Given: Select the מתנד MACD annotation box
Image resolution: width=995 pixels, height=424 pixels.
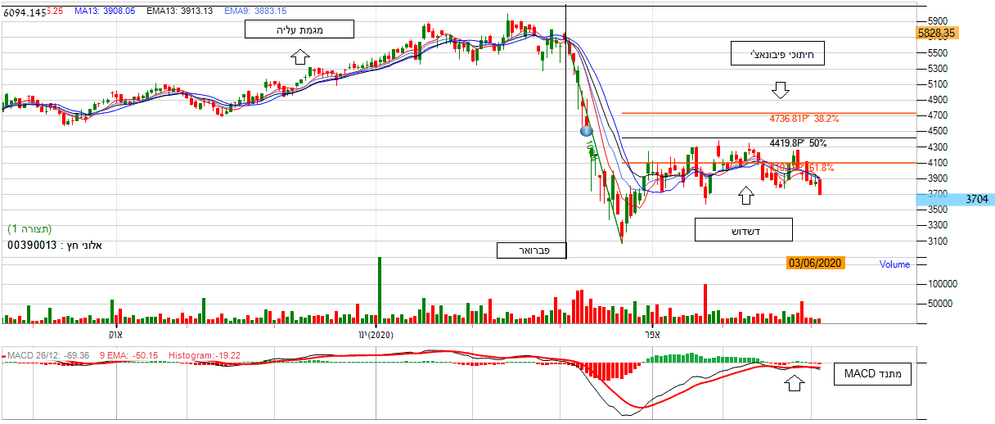Looking at the screenshot, I should coord(872,375).
